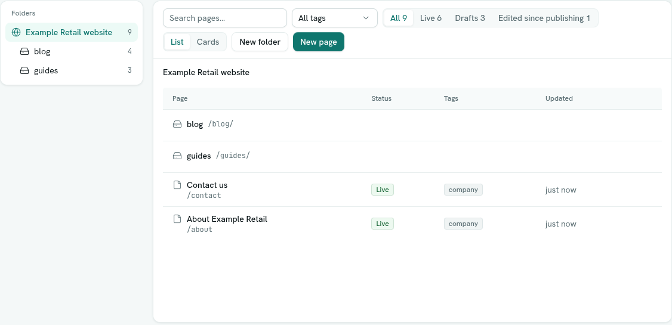Screen dimensions: 672x325
Task: Click just now in About Example Retail row
Action: [560, 224]
